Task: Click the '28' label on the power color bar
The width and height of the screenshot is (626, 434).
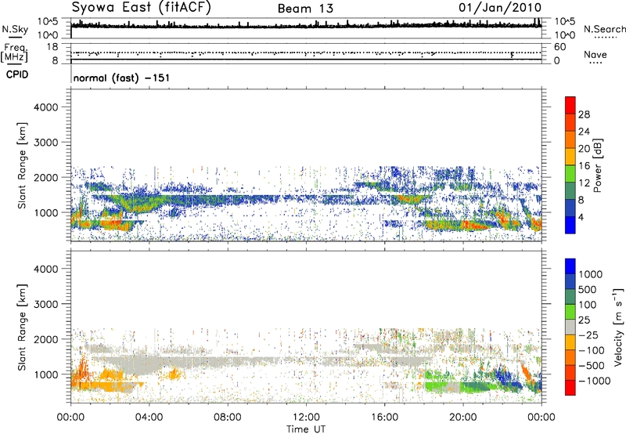Action: coord(584,114)
